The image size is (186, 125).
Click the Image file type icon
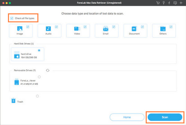(x=20, y=28)
